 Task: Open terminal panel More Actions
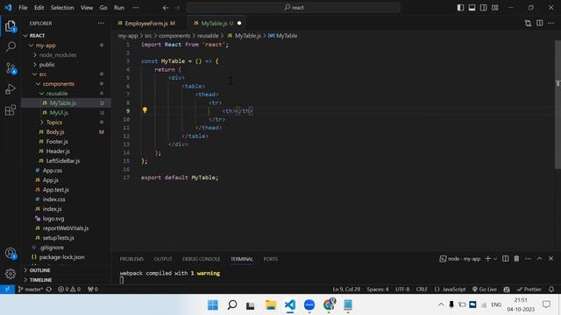point(528,259)
